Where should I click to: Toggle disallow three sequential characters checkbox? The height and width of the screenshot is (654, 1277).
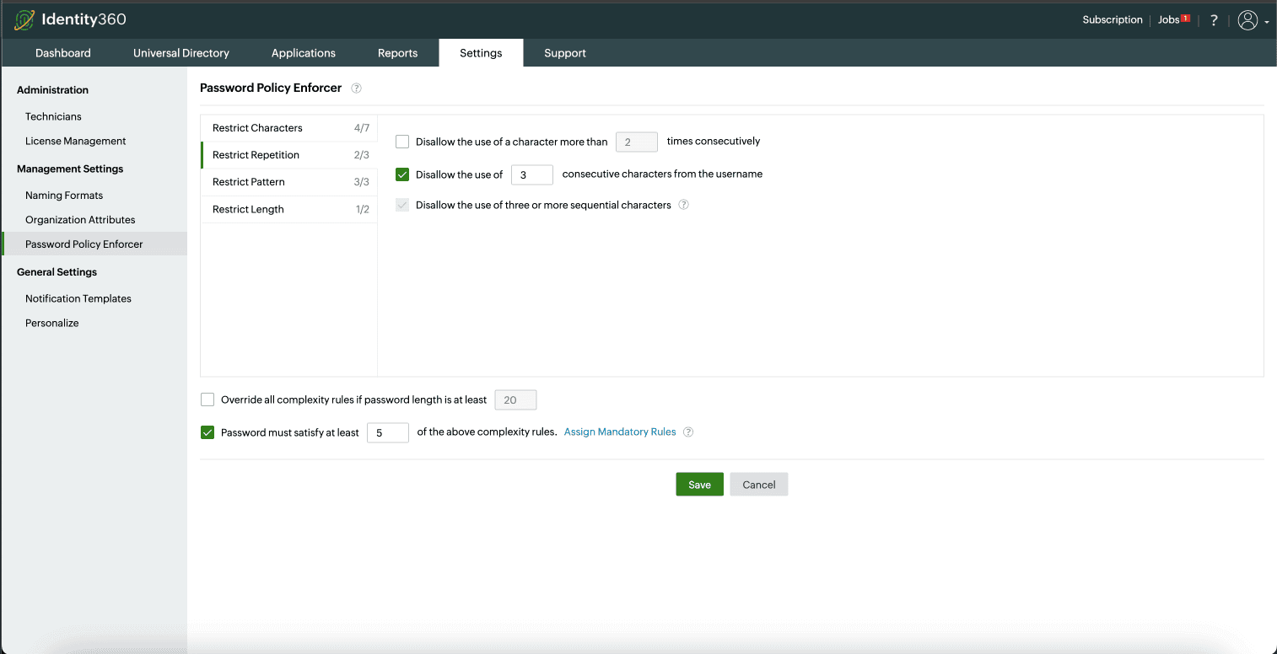click(402, 205)
